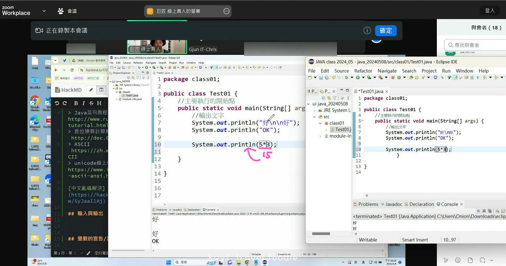
Task: Click Smart Insert status in front Eclipse
Action: point(415,240)
